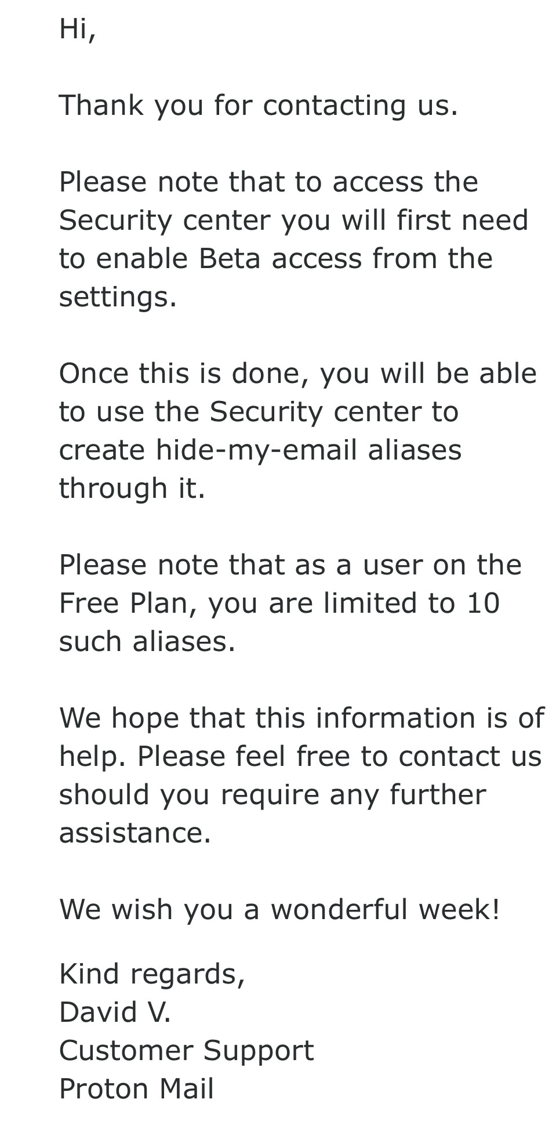The height and width of the screenshot is (1128, 556).
Task: Click the words "such aliases."
Action: click(147, 641)
